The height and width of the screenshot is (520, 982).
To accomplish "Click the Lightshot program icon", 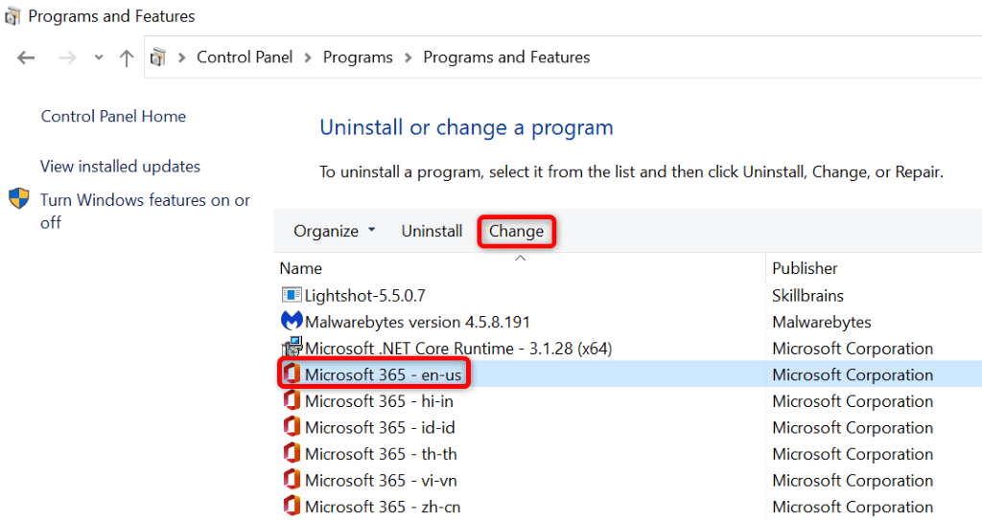I will click(292, 296).
